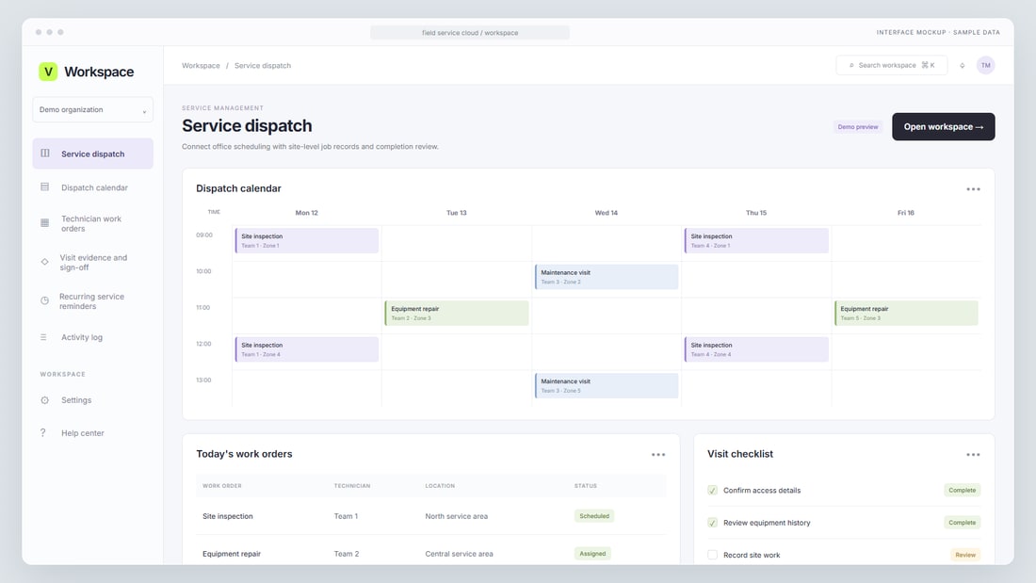Click the browser address bar
This screenshot has height=583, width=1036.
(470, 32)
